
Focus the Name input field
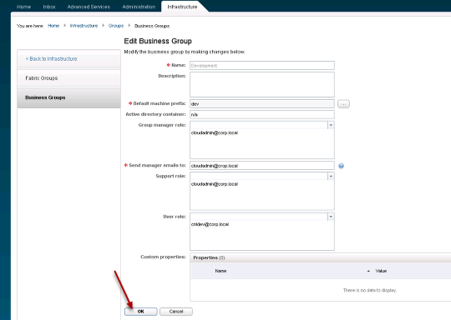point(262,66)
